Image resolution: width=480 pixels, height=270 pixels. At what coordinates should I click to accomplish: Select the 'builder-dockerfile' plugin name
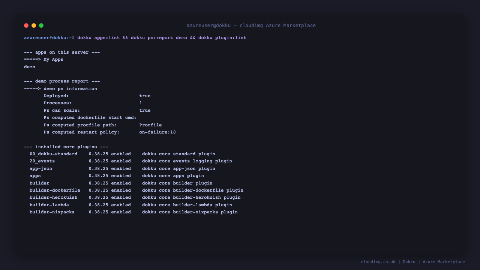point(55,190)
